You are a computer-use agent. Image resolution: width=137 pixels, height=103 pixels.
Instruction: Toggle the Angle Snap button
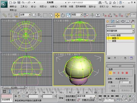110,15
